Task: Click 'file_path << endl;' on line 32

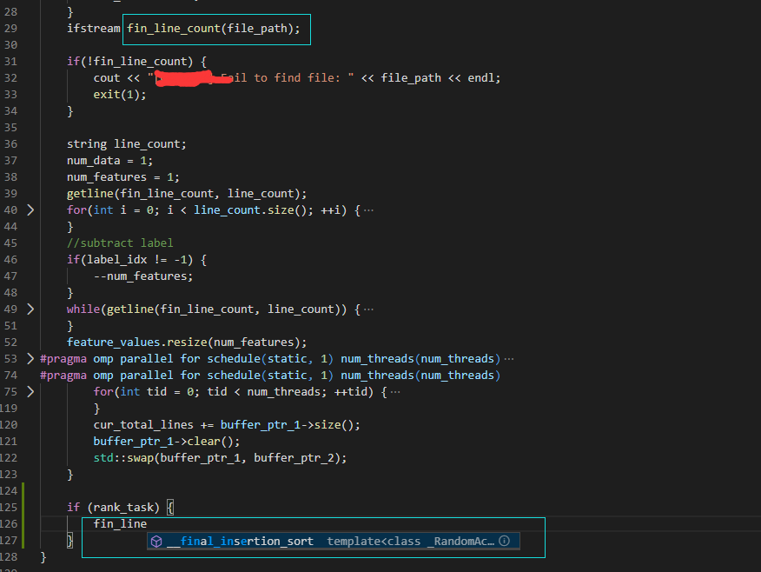Action: [x=440, y=78]
